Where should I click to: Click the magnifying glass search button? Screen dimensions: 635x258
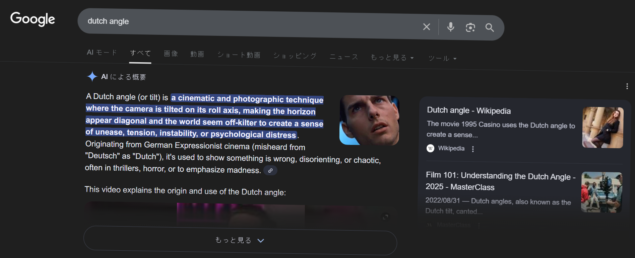click(x=490, y=28)
